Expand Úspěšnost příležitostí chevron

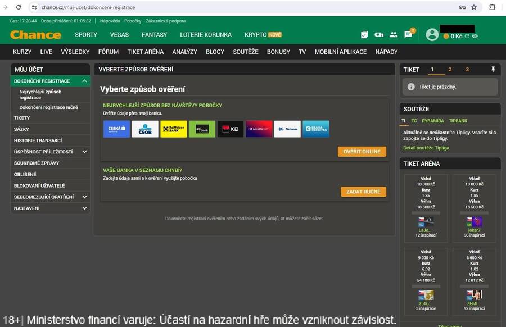click(84, 152)
